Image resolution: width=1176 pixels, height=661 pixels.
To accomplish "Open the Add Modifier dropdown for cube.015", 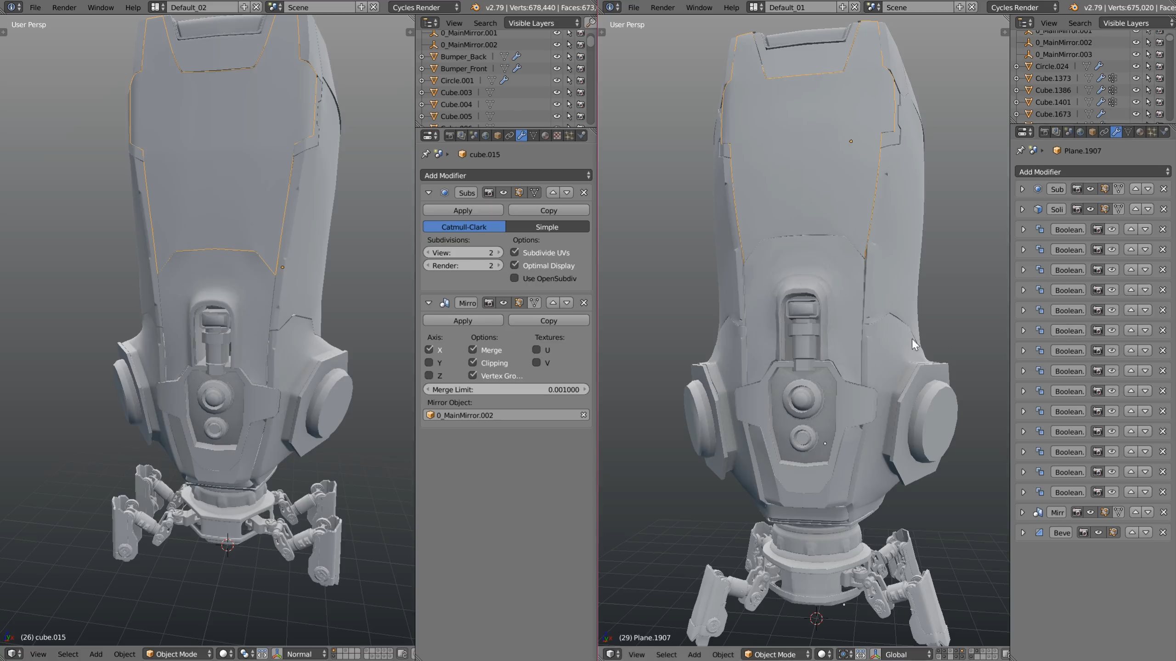I will 506,175.
